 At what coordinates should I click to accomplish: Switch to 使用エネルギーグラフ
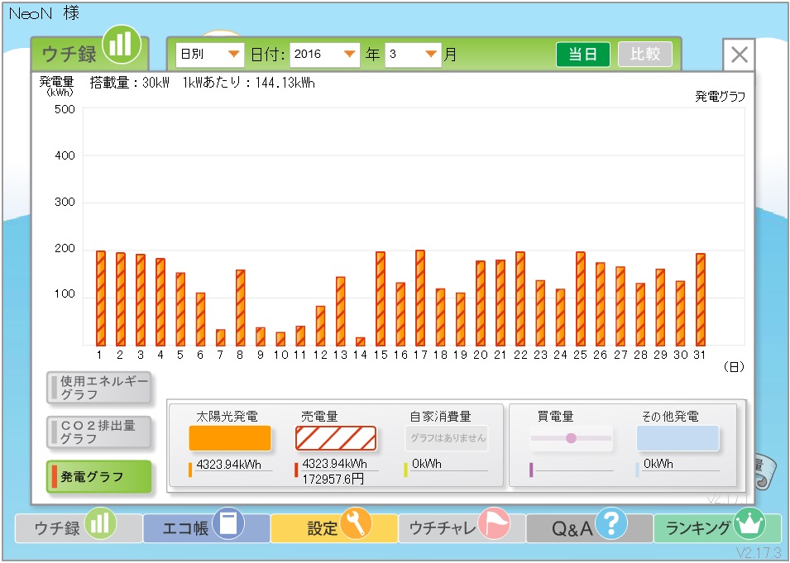[x=98, y=388]
